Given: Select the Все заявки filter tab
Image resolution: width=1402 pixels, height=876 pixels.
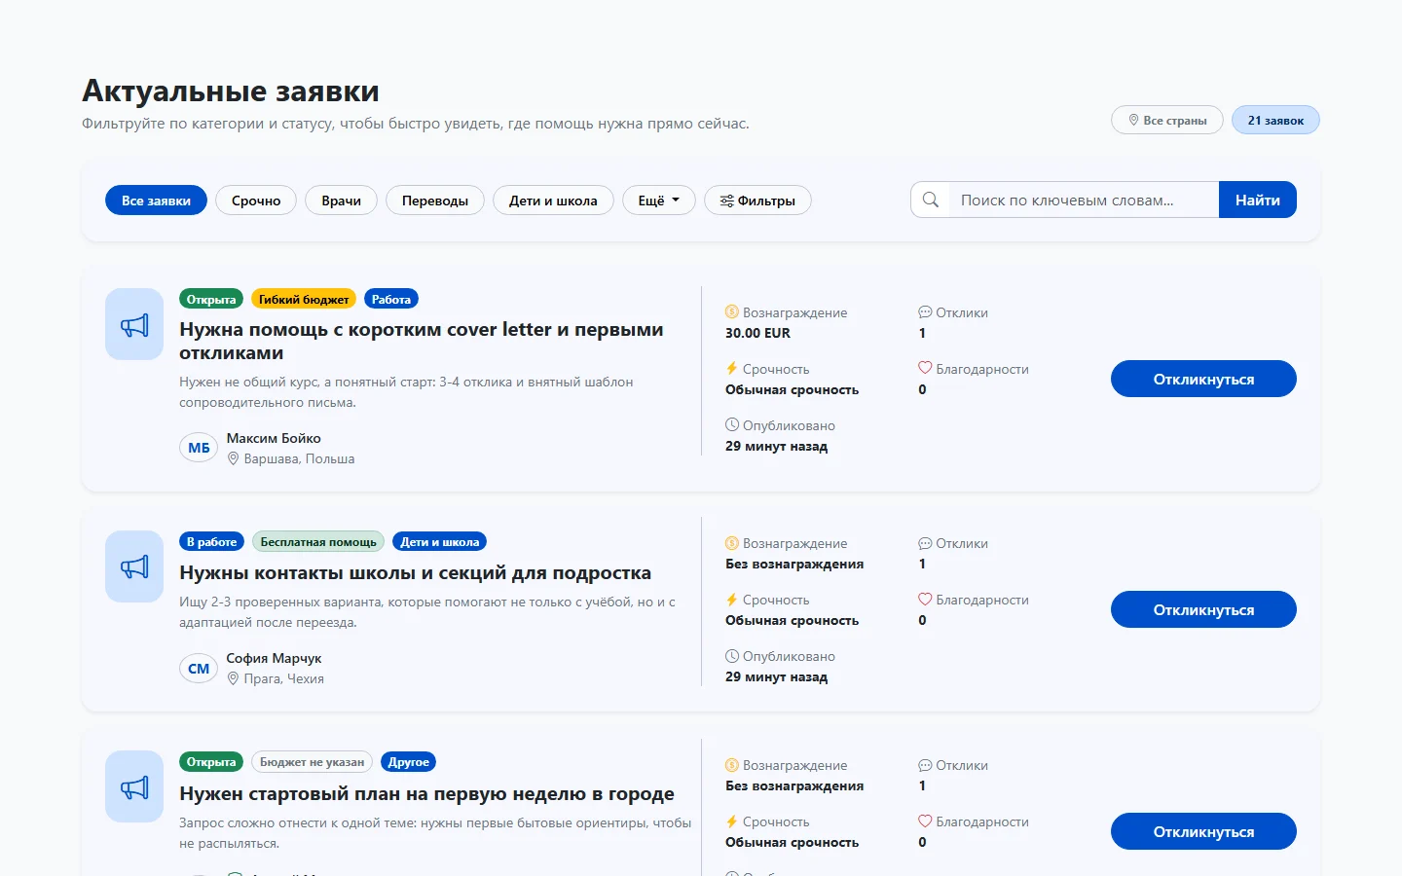Looking at the screenshot, I should click(x=156, y=201).
